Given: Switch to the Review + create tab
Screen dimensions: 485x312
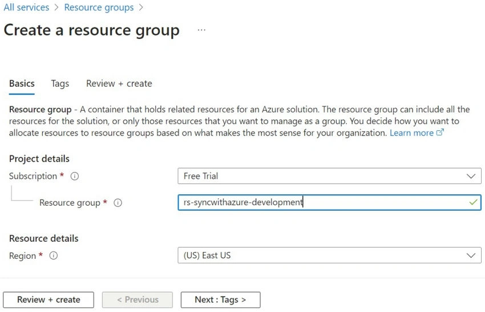Looking at the screenshot, I should coord(119,83).
